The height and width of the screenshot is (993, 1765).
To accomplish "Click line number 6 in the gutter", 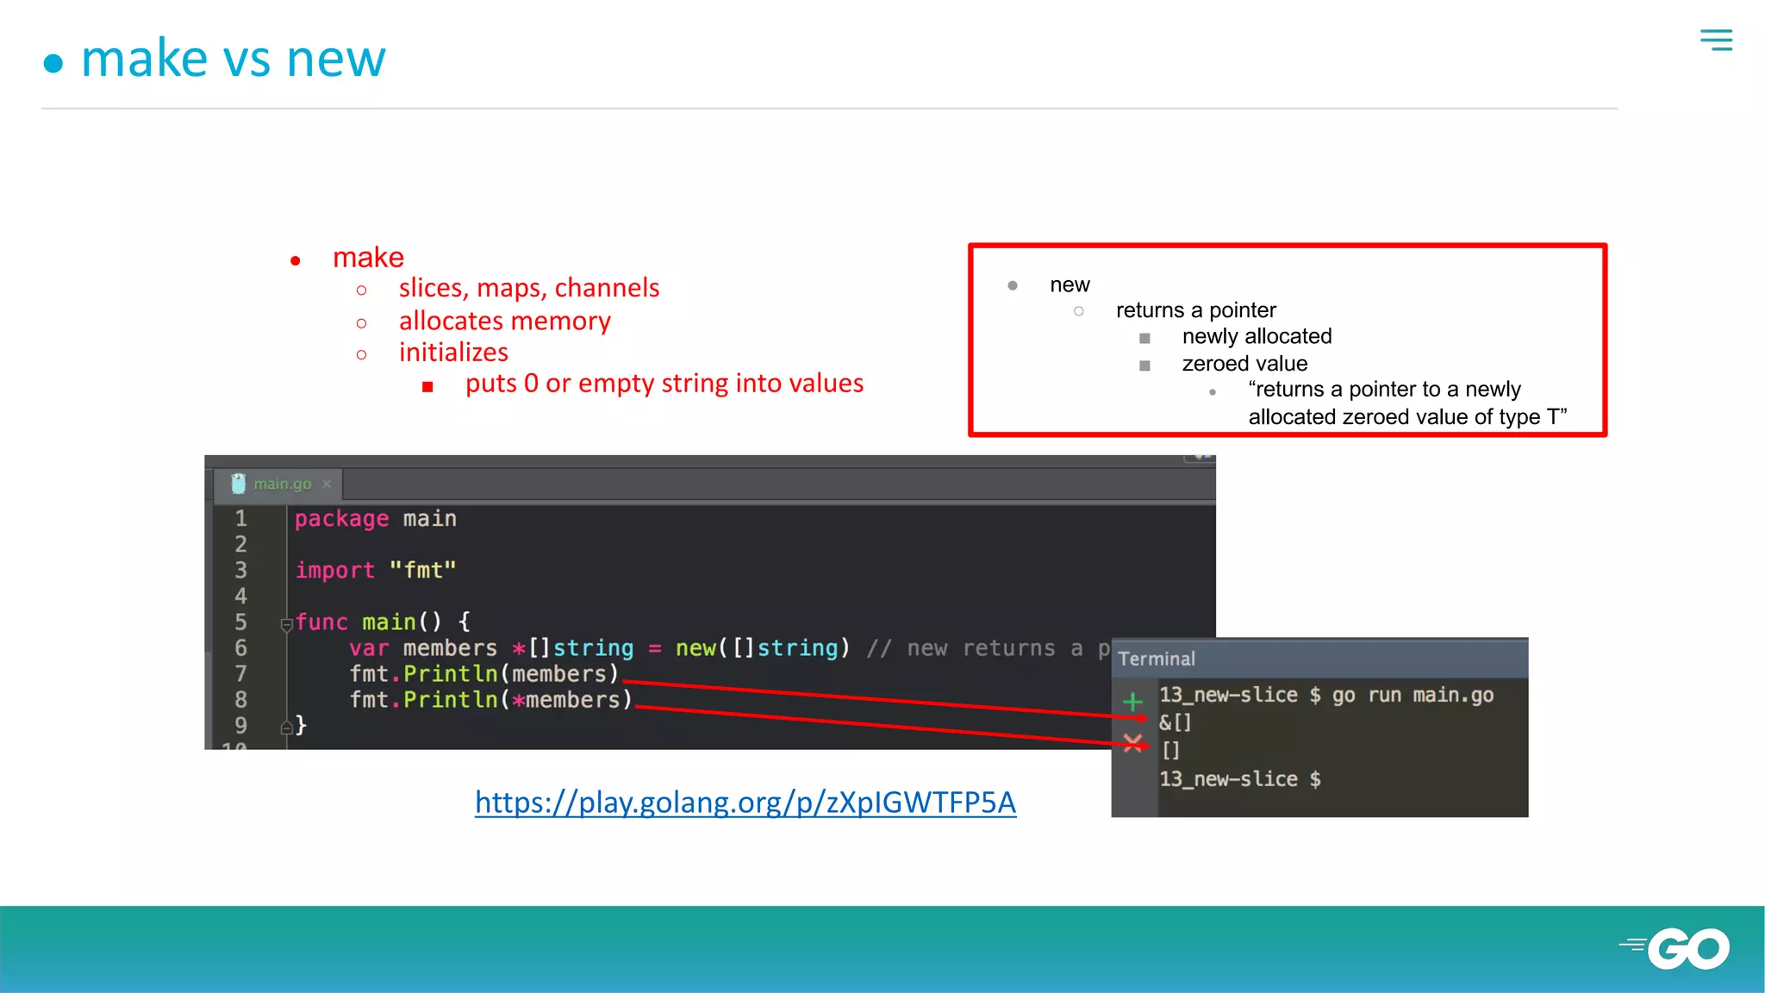I will click(x=240, y=647).
